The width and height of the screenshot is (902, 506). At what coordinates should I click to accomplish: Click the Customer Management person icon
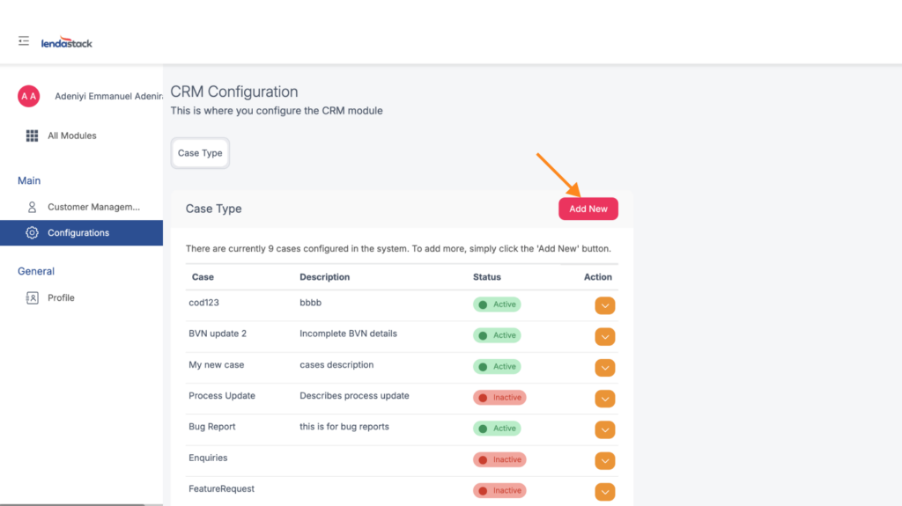point(33,207)
